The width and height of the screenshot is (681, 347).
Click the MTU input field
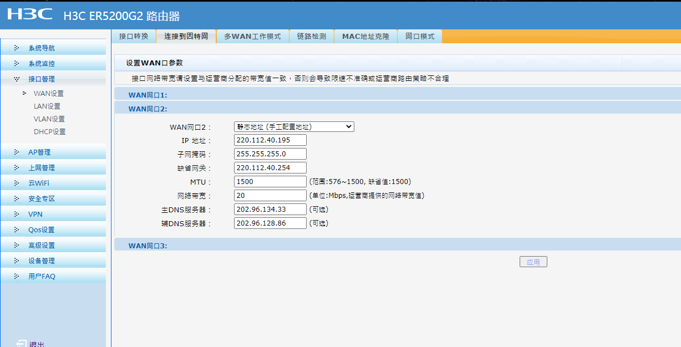(270, 182)
